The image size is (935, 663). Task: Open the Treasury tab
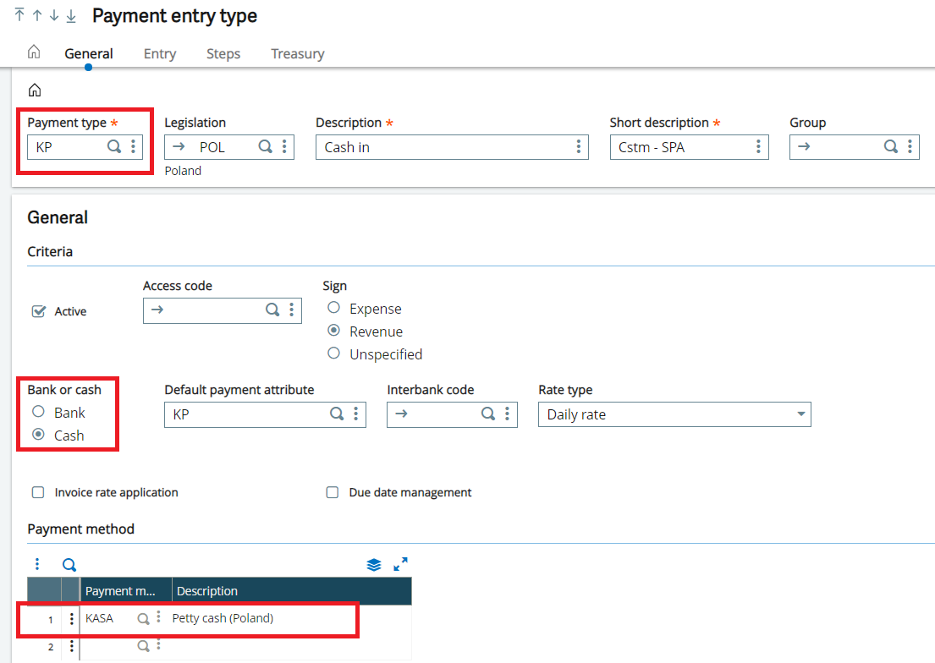(x=297, y=53)
